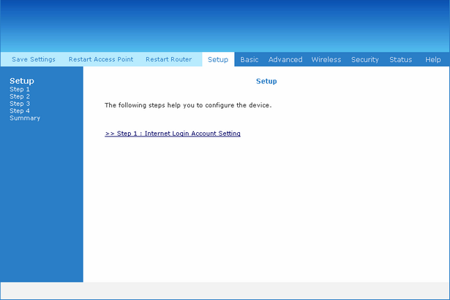This screenshot has width=450, height=300.
Task: Select Step 4 in the sidebar
Action: click(20, 111)
